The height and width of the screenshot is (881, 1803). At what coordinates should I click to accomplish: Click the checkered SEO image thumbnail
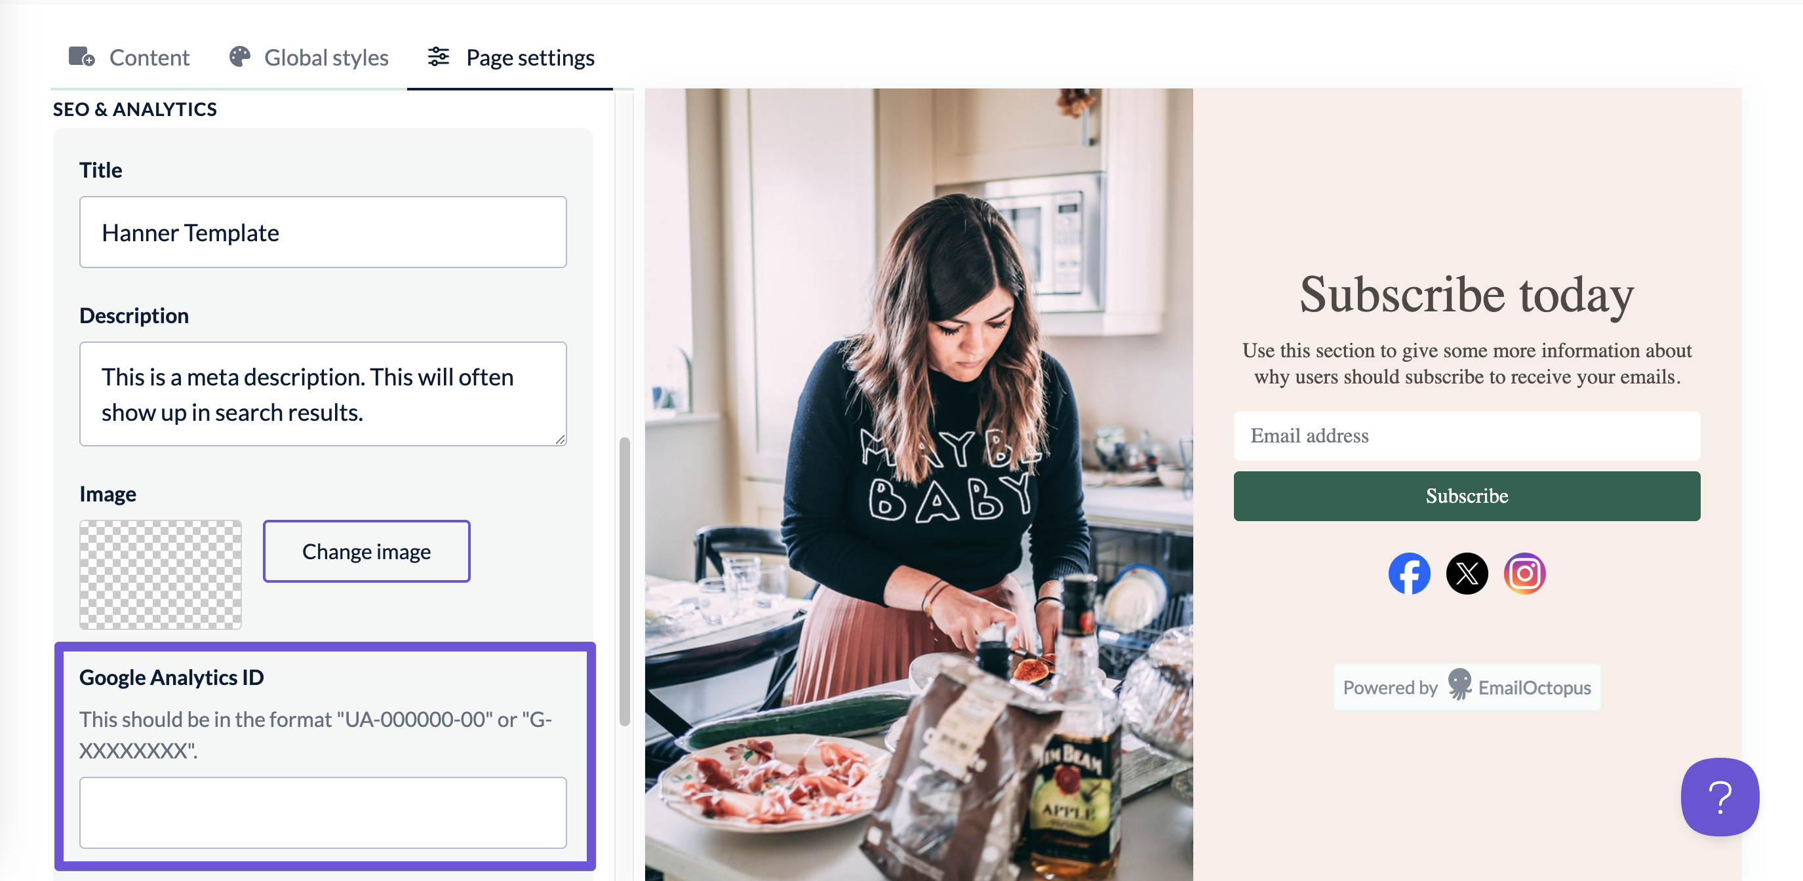160,574
